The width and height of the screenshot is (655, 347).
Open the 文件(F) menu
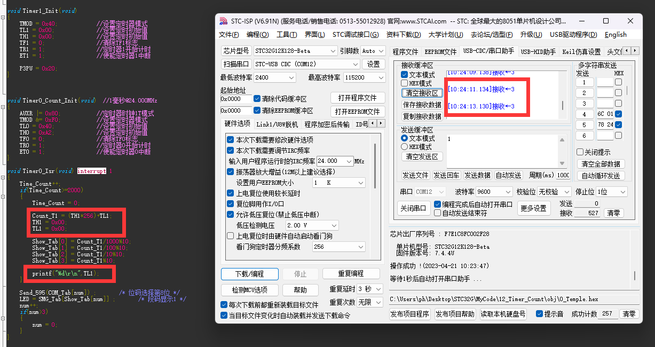point(229,35)
